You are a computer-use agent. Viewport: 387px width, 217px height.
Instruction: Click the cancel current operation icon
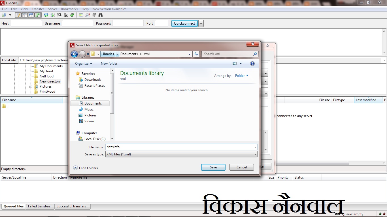coord(59,15)
